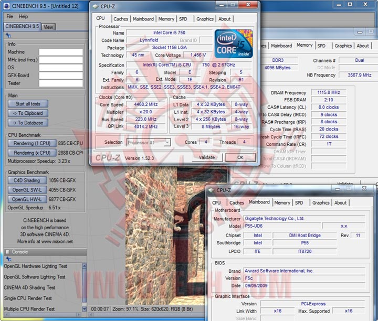Click console scrollbar down arrow
The height and width of the screenshot is (321, 378).
pos(84,309)
